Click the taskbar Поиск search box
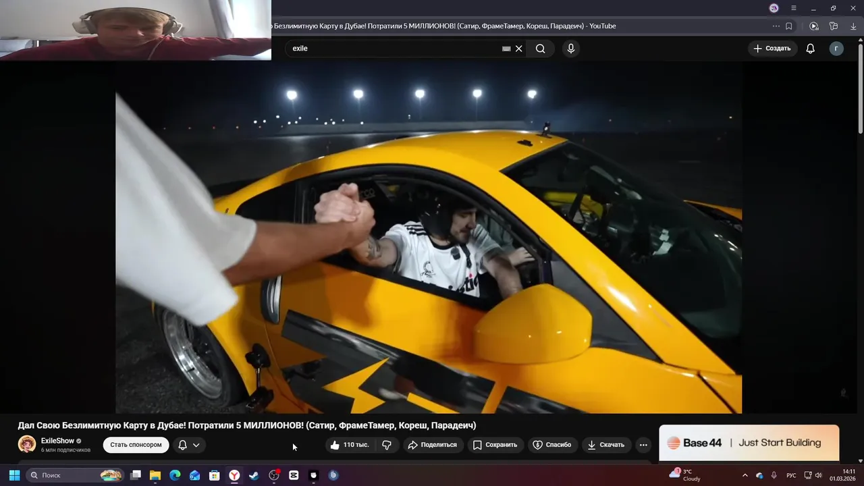 tap(75, 475)
